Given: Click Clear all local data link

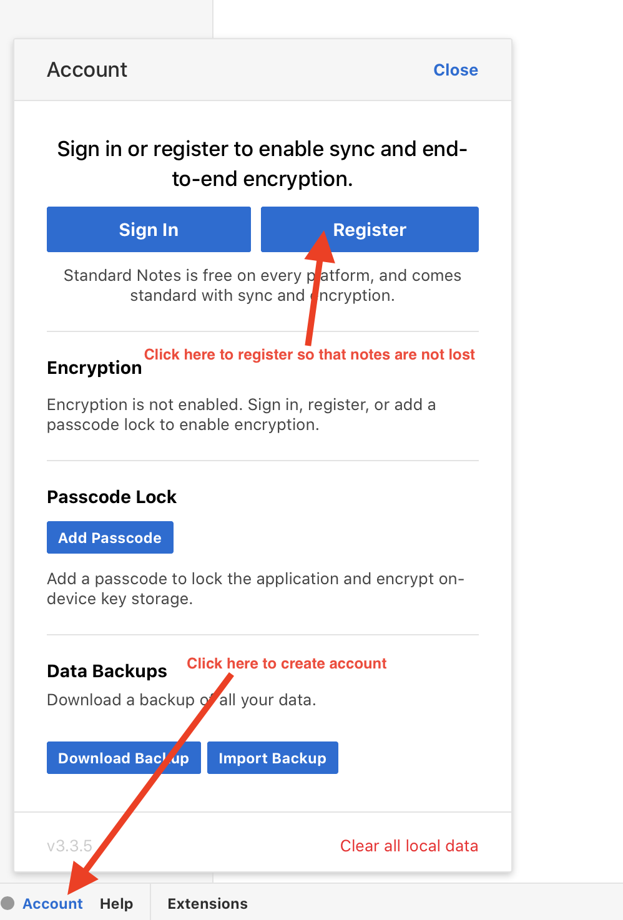Looking at the screenshot, I should [x=409, y=846].
